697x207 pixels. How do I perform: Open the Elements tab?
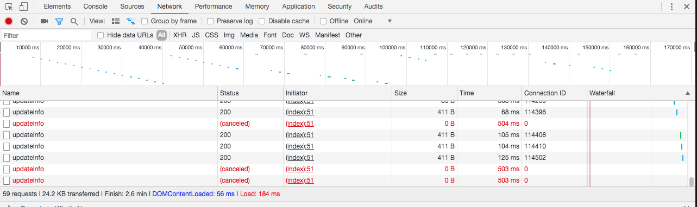56,7
